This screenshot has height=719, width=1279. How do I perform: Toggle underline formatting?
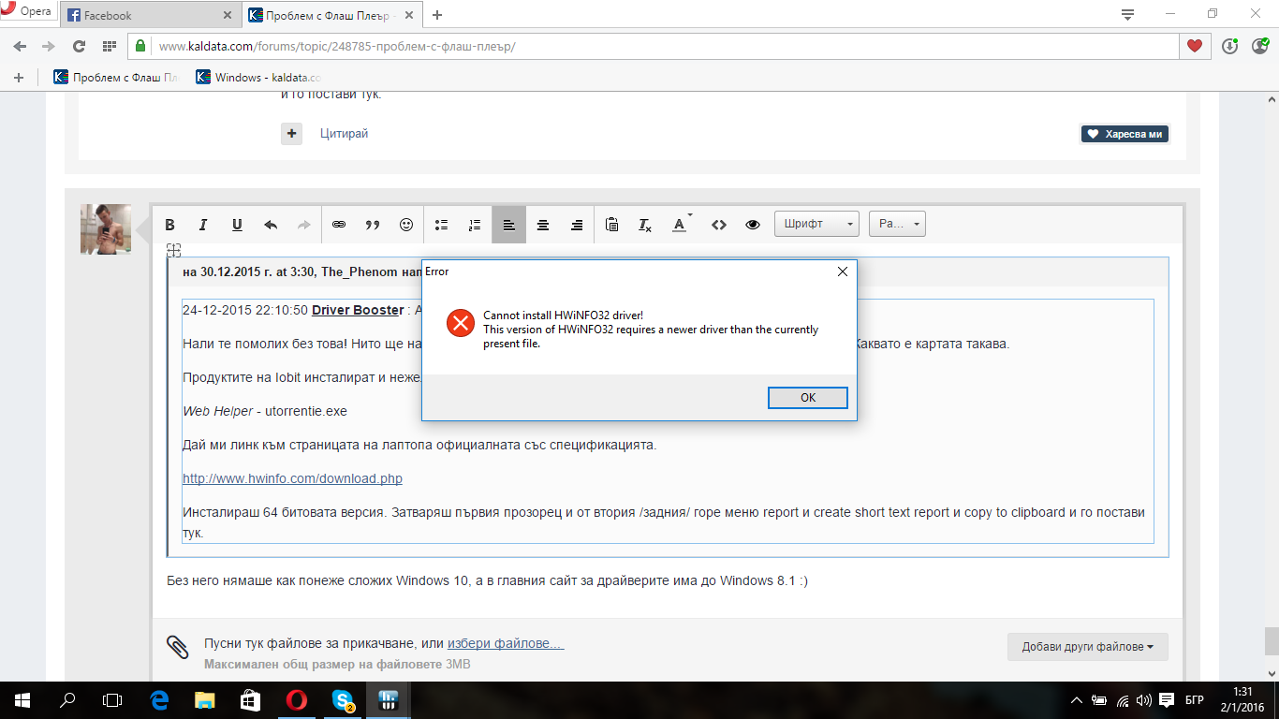(237, 225)
